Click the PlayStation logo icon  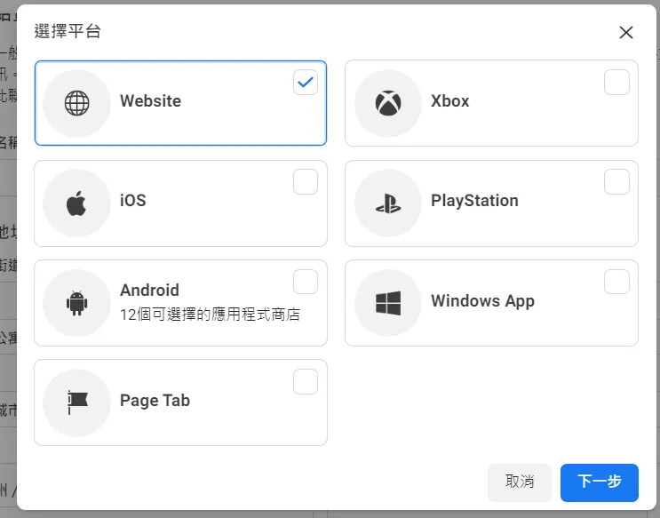coord(388,203)
